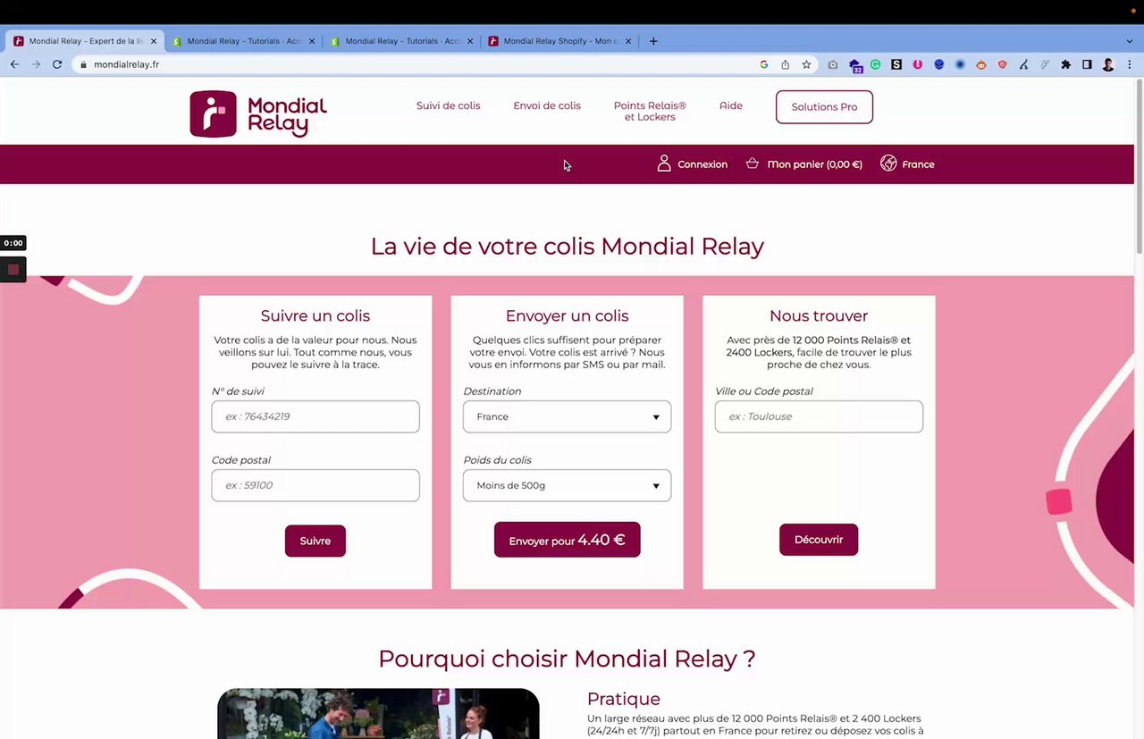The width and height of the screenshot is (1144, 739).
Task: Select the globe country icon
Action: tap(888, 164)
